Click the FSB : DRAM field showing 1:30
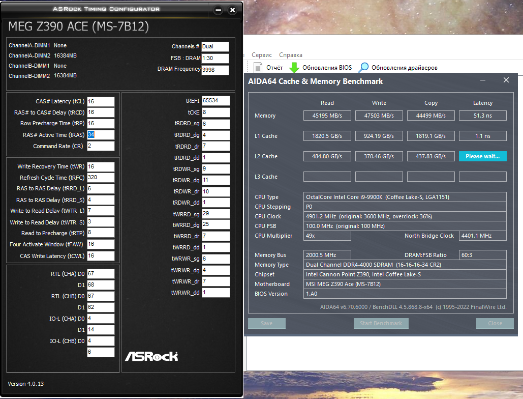 215,58
